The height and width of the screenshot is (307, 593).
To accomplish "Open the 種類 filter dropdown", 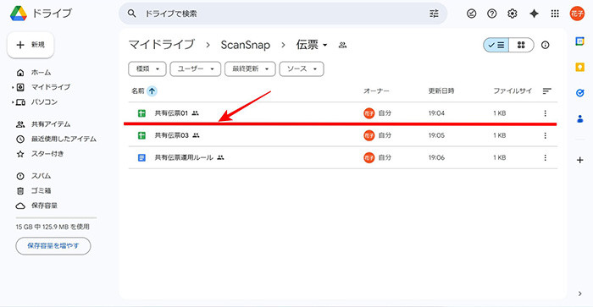I will [147, 69].
